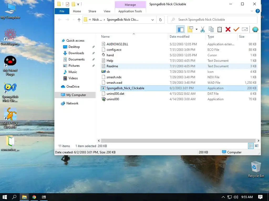Open the File ribbon tab
Viewport: 269px width, 201px height.
pyautogui.click(x=62, y=11)
